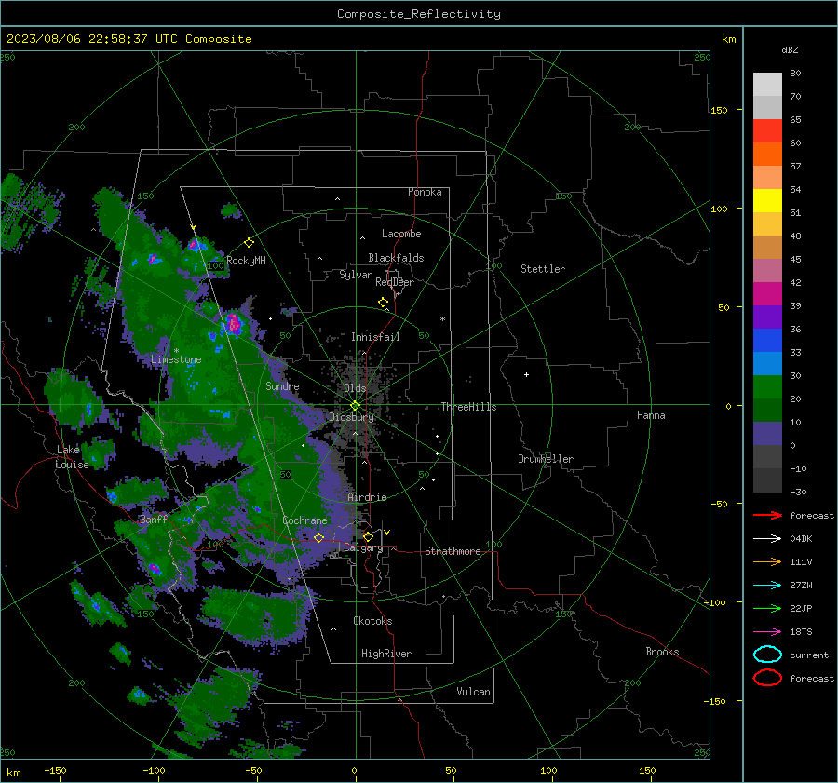Click the Calgary city label
The image size is (838, 783).
point(363,547)
